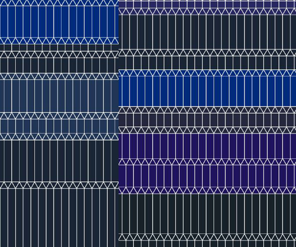Screen dimensions: 296x247
Task: Click the narrow violet strip above right panel
Action: tap(207, 4)
